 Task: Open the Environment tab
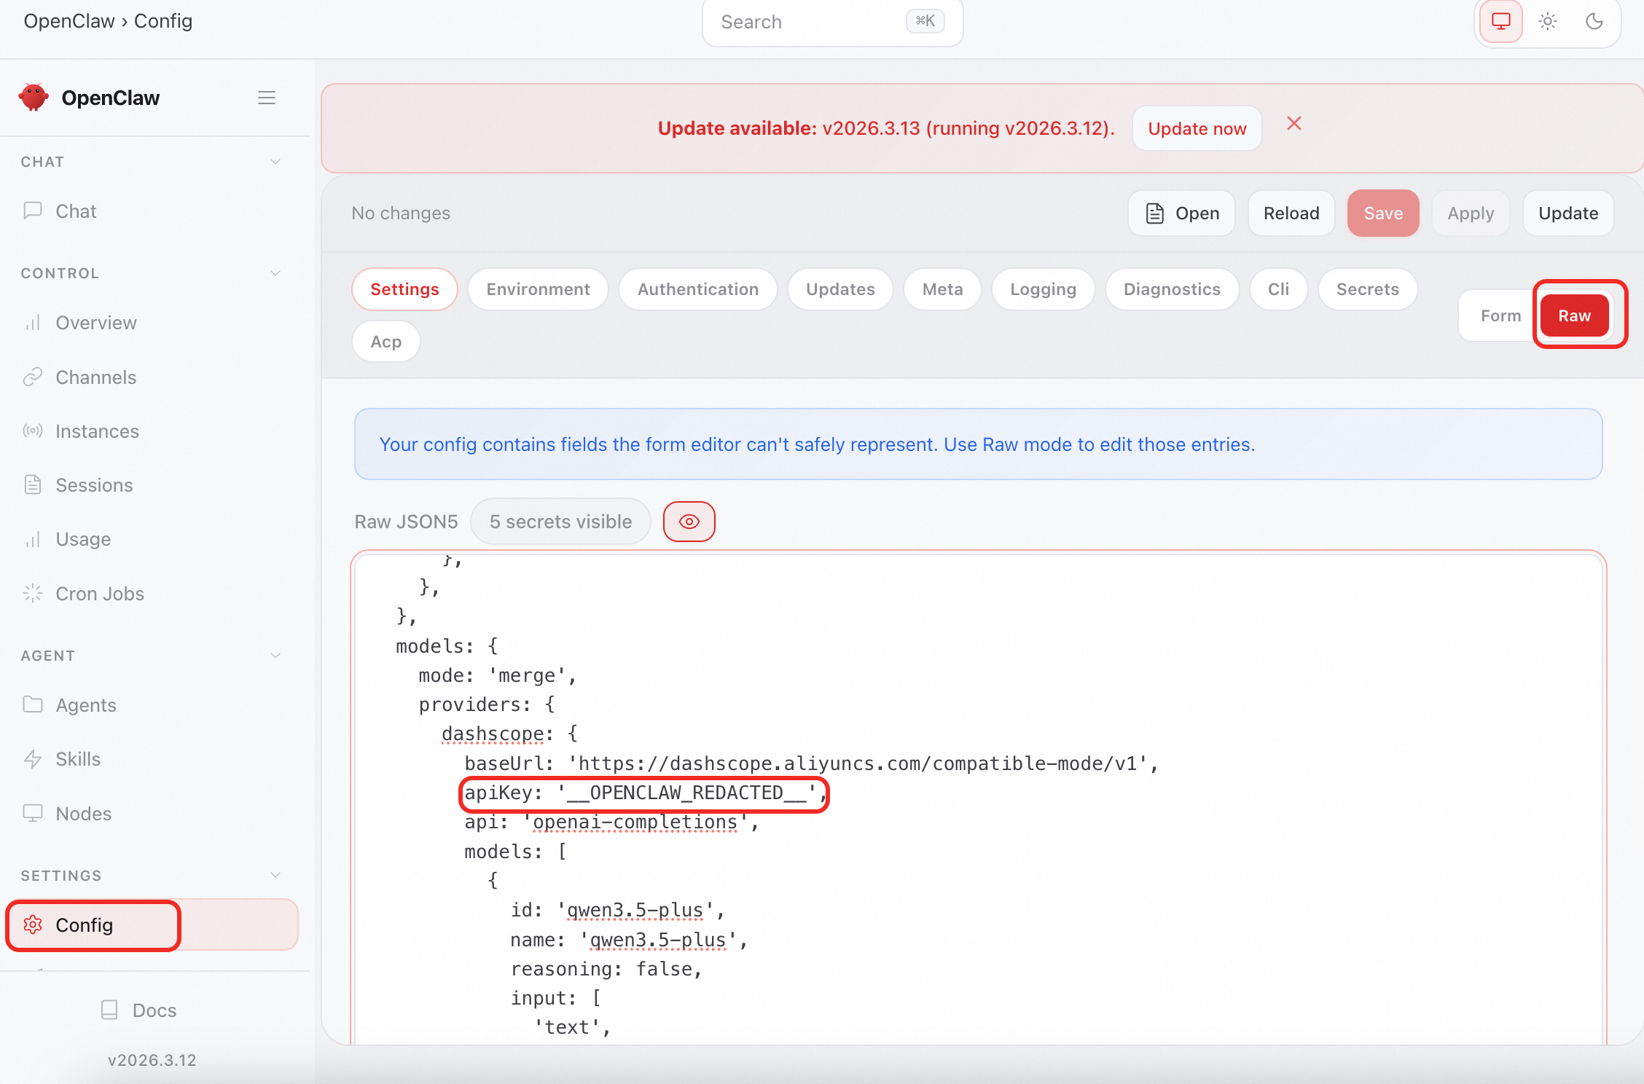point(538,289)
